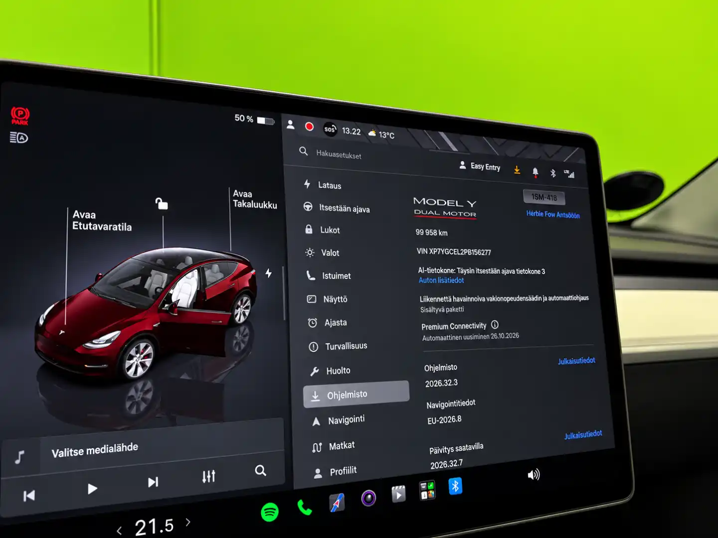Select Itsestään ajava in the settings menu

(x=338, y=208)
